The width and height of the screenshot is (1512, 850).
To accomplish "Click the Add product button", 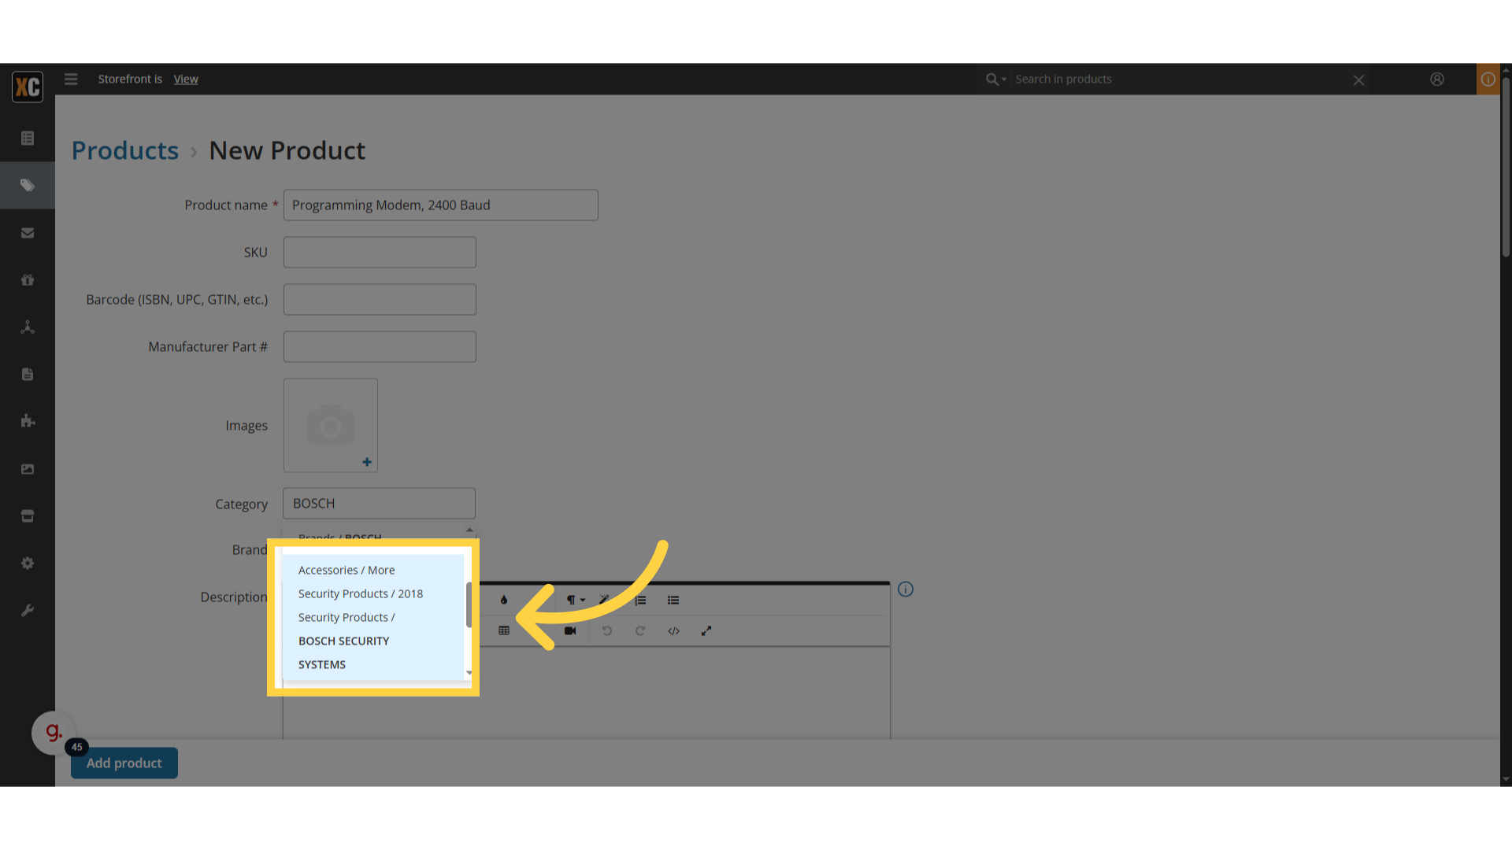I will [x=124, y=763].
